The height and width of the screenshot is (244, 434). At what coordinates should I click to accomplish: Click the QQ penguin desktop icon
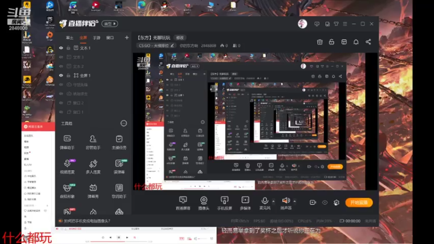(164, 5)
